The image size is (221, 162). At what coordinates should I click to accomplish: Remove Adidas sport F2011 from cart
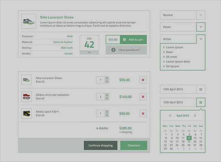143,113
